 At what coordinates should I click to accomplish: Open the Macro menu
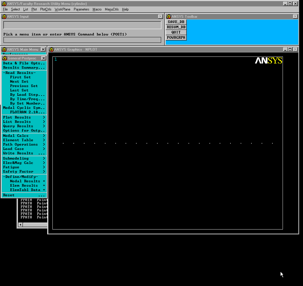(x=97, y=9)
